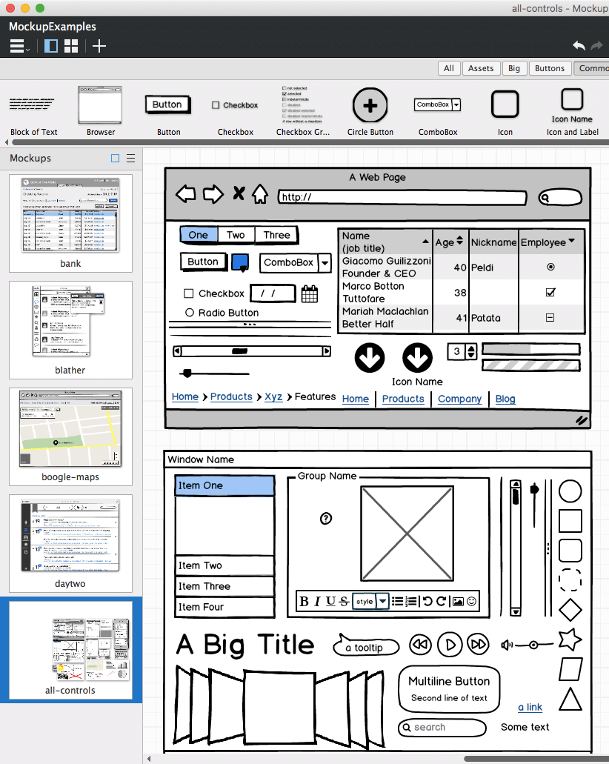Toggle the checked box in Marco's row
The image size is (609, 764).
550,293
